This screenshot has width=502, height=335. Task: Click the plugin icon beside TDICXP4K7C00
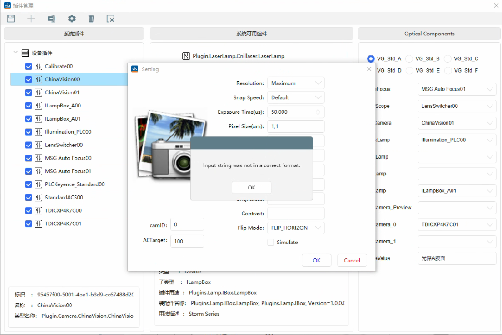[39, 210]
